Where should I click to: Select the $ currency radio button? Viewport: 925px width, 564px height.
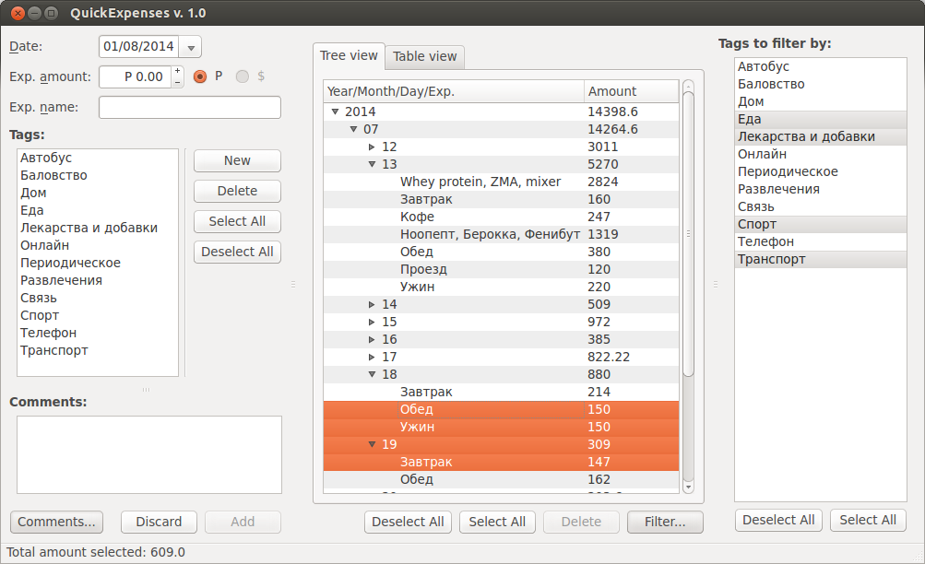pos(242,76)
